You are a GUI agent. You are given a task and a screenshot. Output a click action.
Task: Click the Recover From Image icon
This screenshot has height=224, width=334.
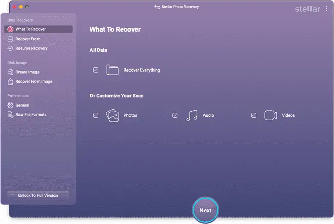pos(10,81)
